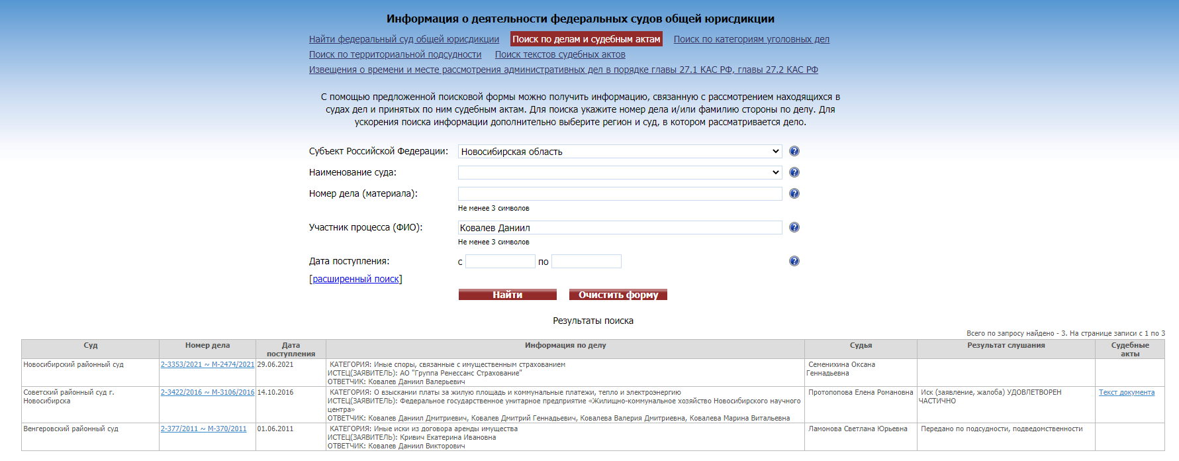This screenshot has width=1179, height=461.
Task: Click the start date 'с' field
Action: coord(500,262)
